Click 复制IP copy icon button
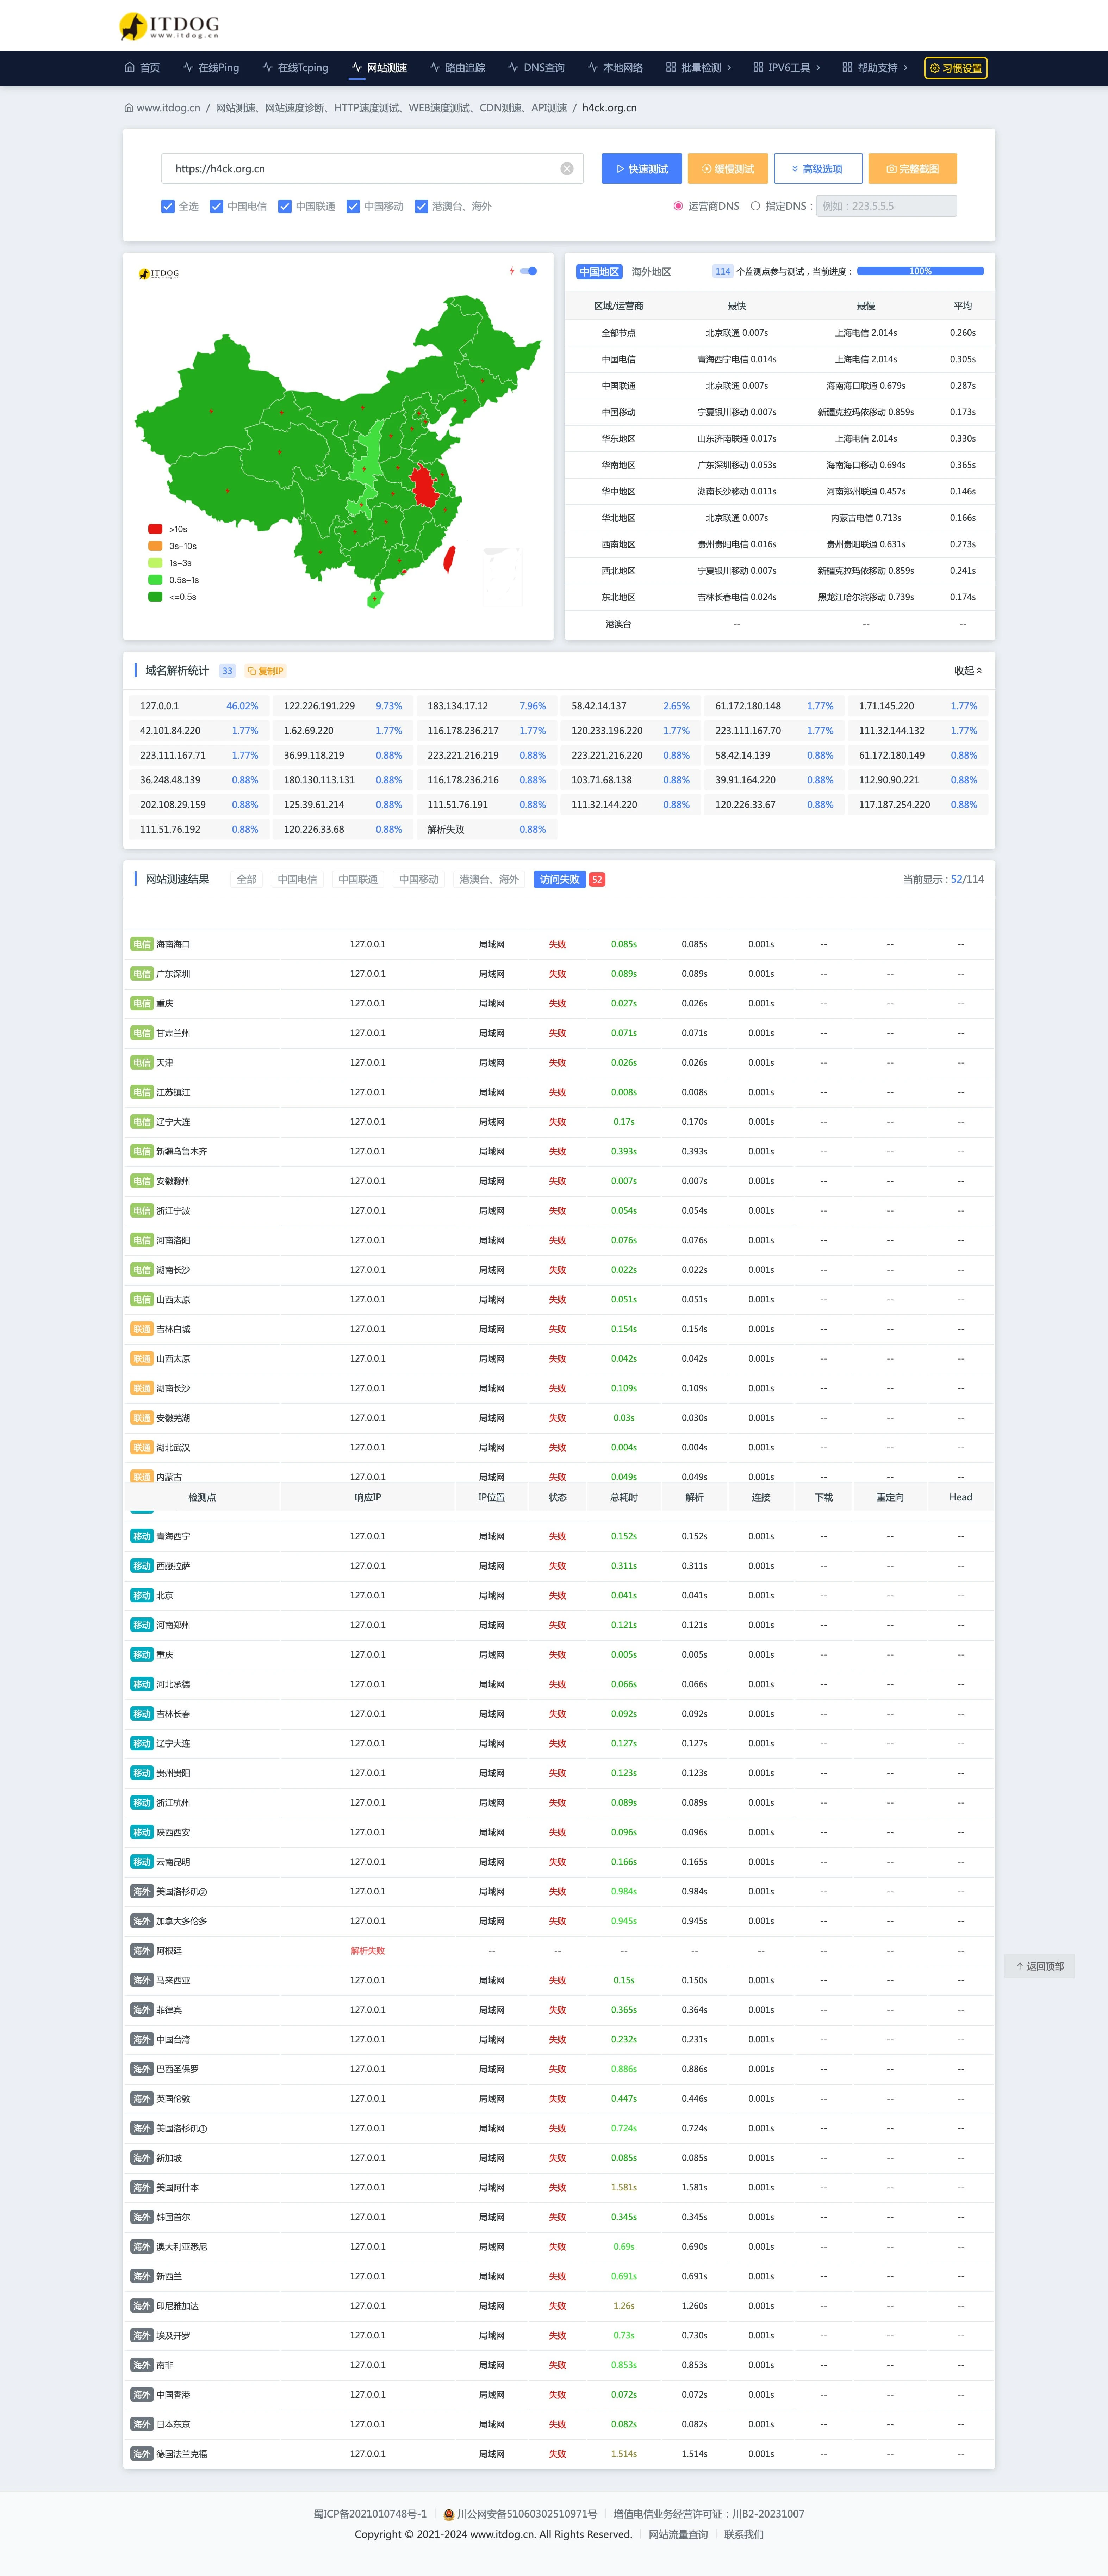Image resolution: width=1108 pixels, height=2576 pixels. [266, 671]
